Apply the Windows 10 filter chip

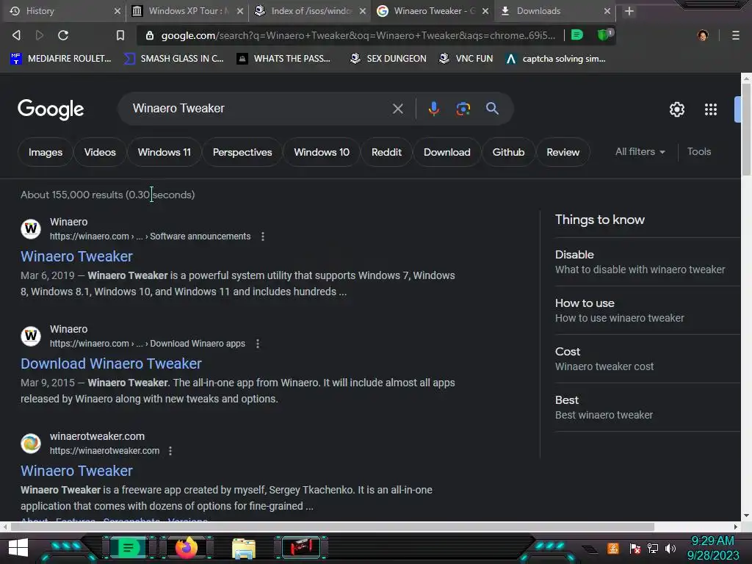pos(322,152)
